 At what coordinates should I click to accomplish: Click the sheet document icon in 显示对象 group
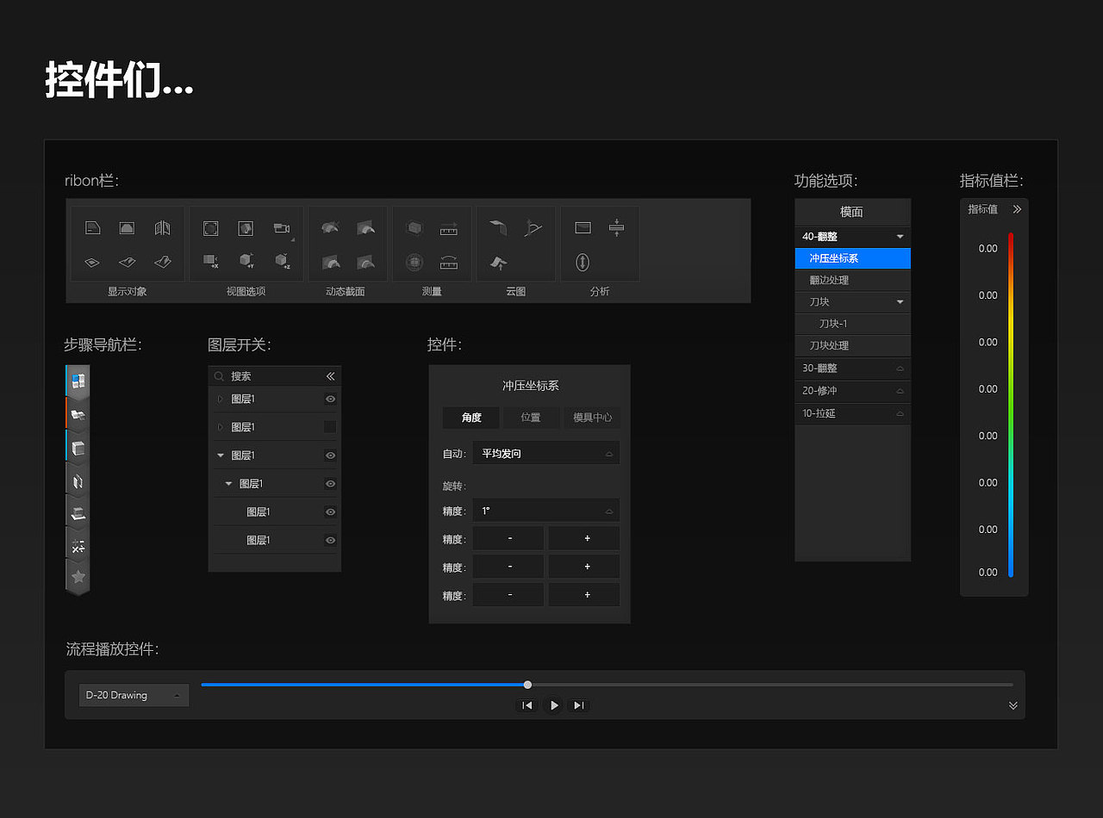point(93,228)
